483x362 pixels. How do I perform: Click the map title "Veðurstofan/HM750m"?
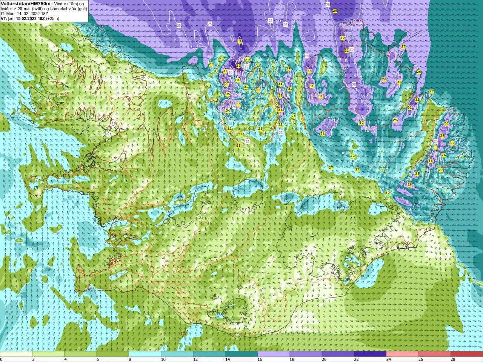(25, 3)
